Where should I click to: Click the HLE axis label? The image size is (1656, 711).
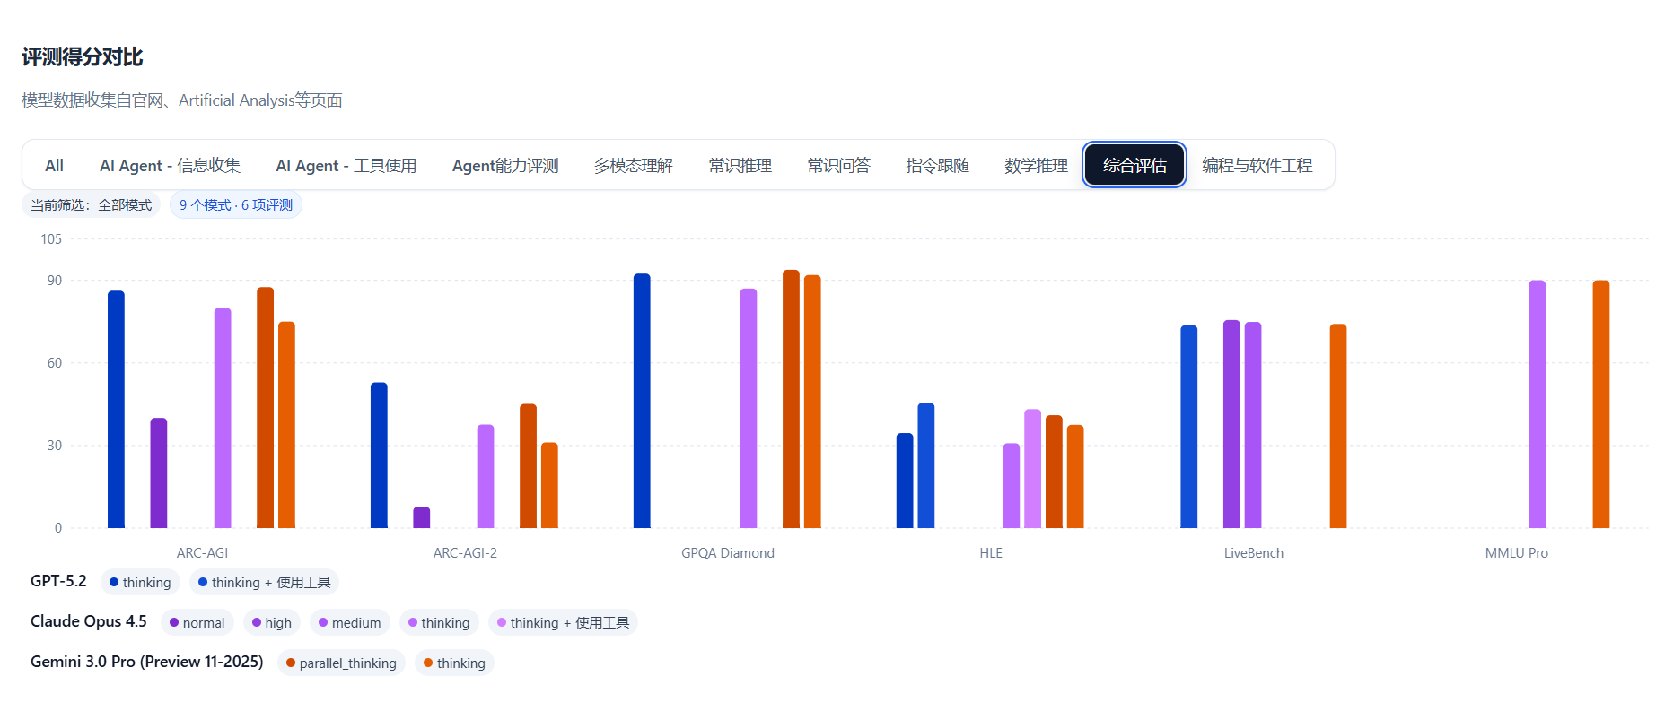pyautogui.click(x=990, y=553)
